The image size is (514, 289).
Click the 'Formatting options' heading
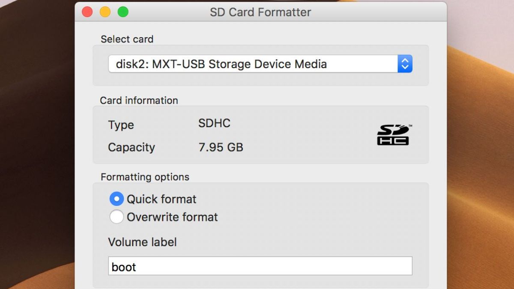(145, 177)
